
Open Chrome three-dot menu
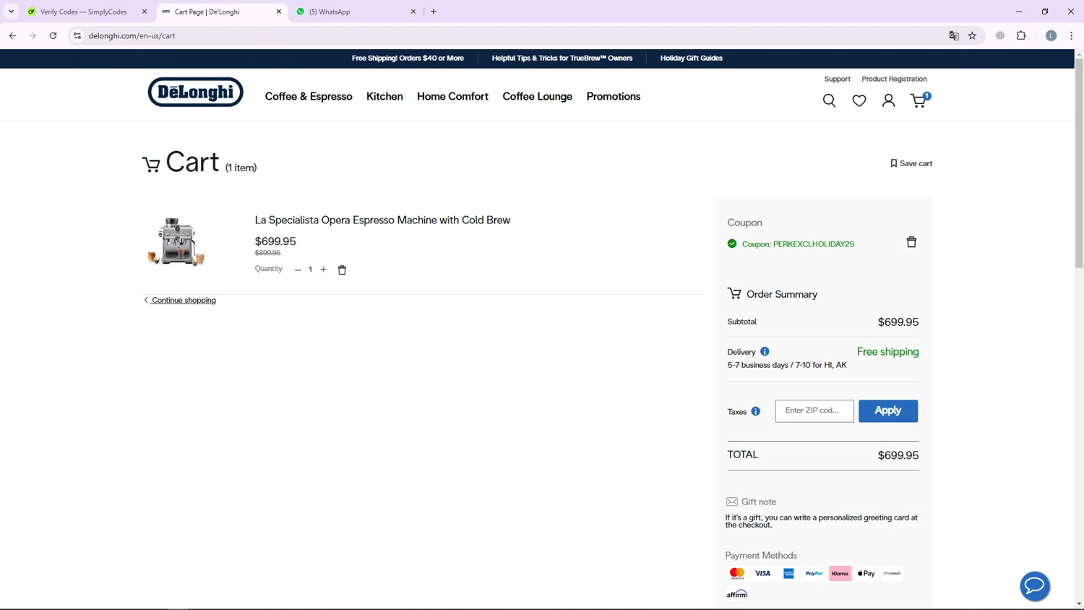[1071, 35]
